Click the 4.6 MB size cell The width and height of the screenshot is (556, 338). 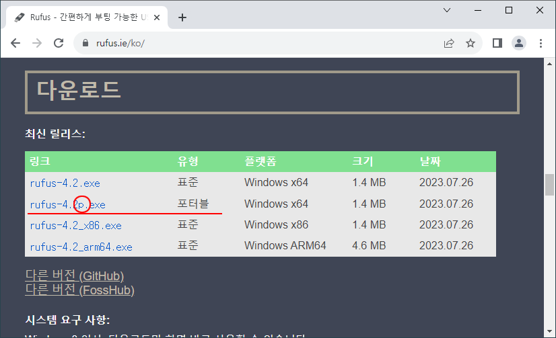(369, 246)
